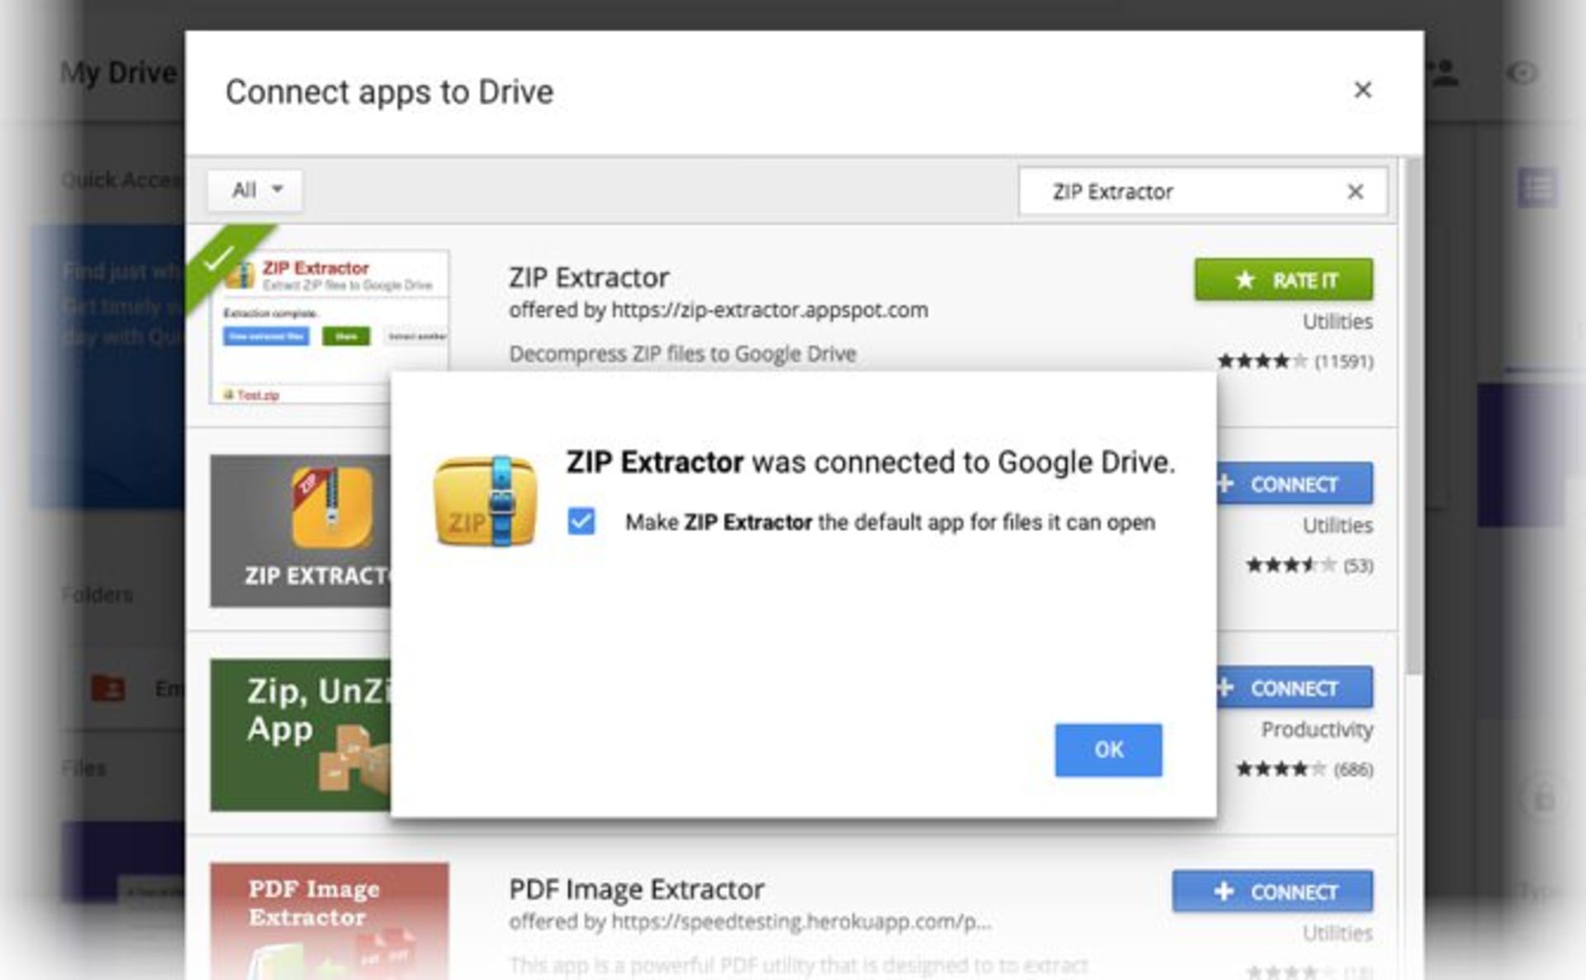Clear the search box using the X icon
1586x980 pixels.
pos(1355,192)
